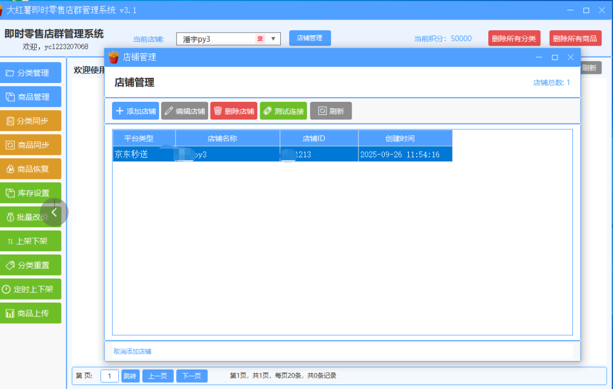Sort by 创建时间 column header
Image resolution: width=613 pixels, height=389 pixels.
[x=405, y=138]
